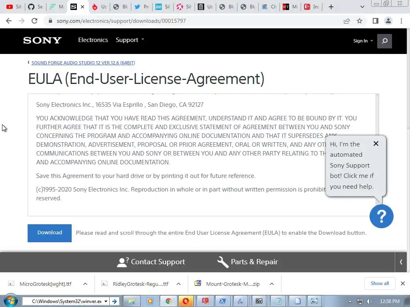Screen dimensions: 410x307
Task: Open network status tray icon
Action: tap(360, 301)
